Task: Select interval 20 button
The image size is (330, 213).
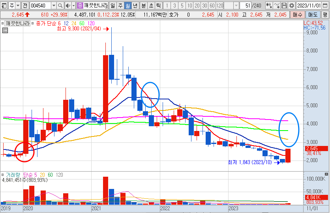Action: point(197,6)
